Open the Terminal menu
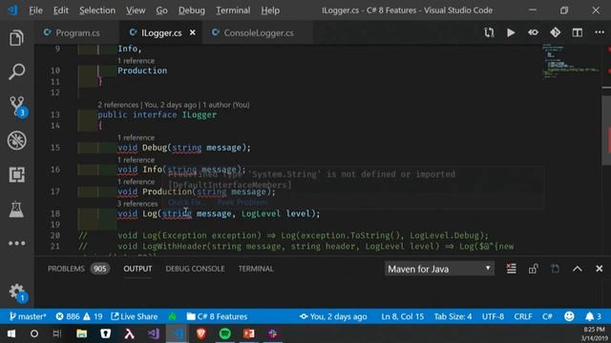This screenshot has height=343, width=611. pos(233,10)
